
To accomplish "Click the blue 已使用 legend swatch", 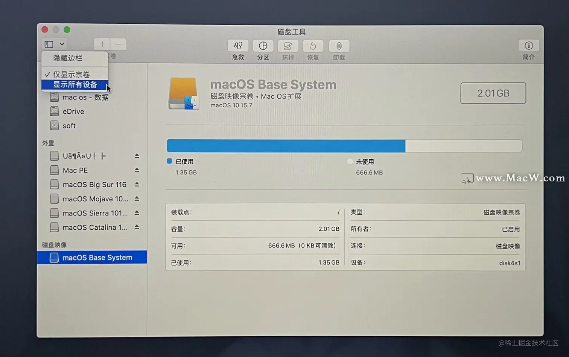I will click(169, 161).
